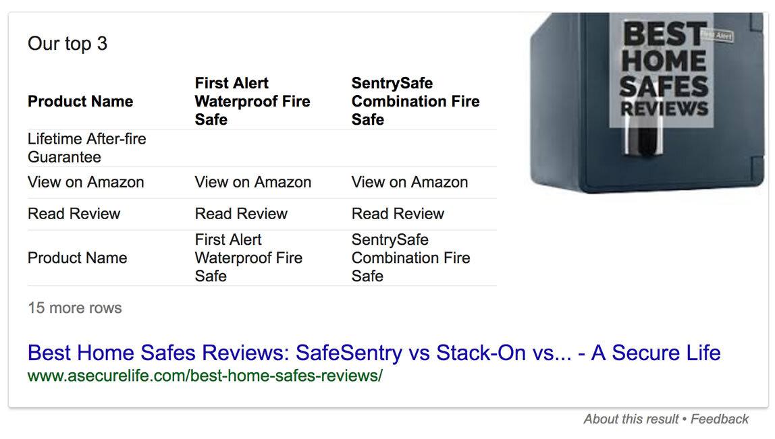Click View on Amazon in the first column

(86, 183)
